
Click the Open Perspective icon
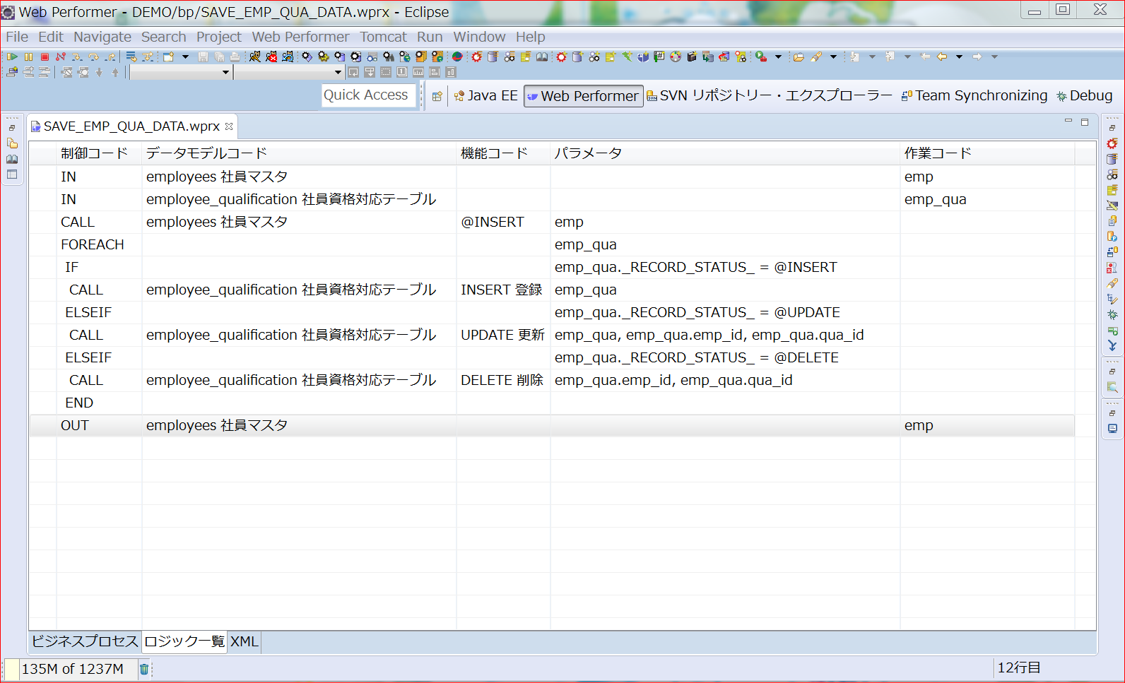coord(437,96)
